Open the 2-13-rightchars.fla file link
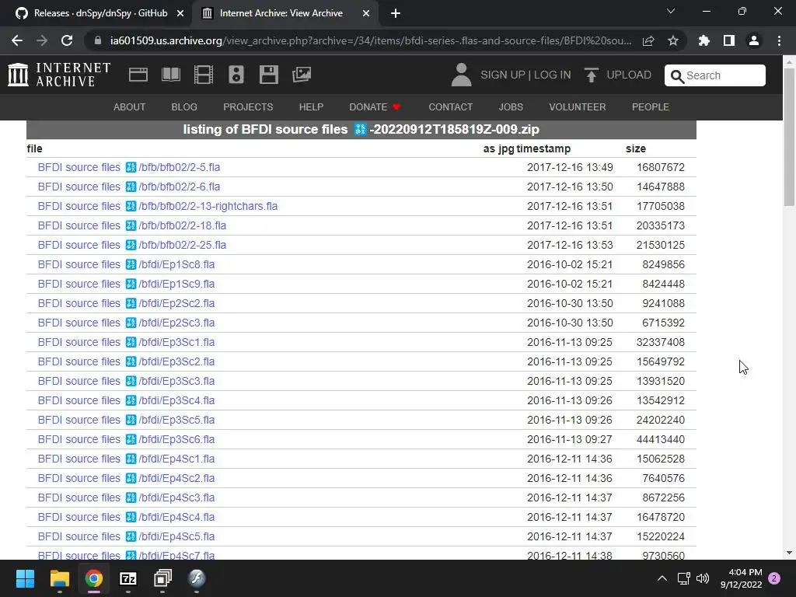796x597 pixels. (158, 206)
